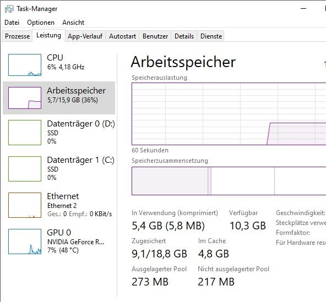The height and width of the screenshot is (302, 326).
Task: Click the NVIDIA GeForce GPU 0 label
Action: tap(75, 242)
